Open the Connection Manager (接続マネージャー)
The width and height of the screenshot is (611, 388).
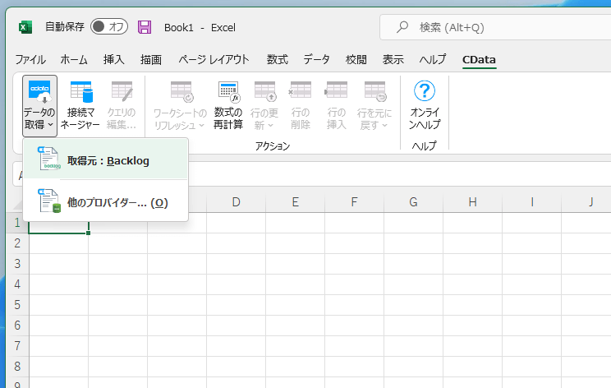83,105
